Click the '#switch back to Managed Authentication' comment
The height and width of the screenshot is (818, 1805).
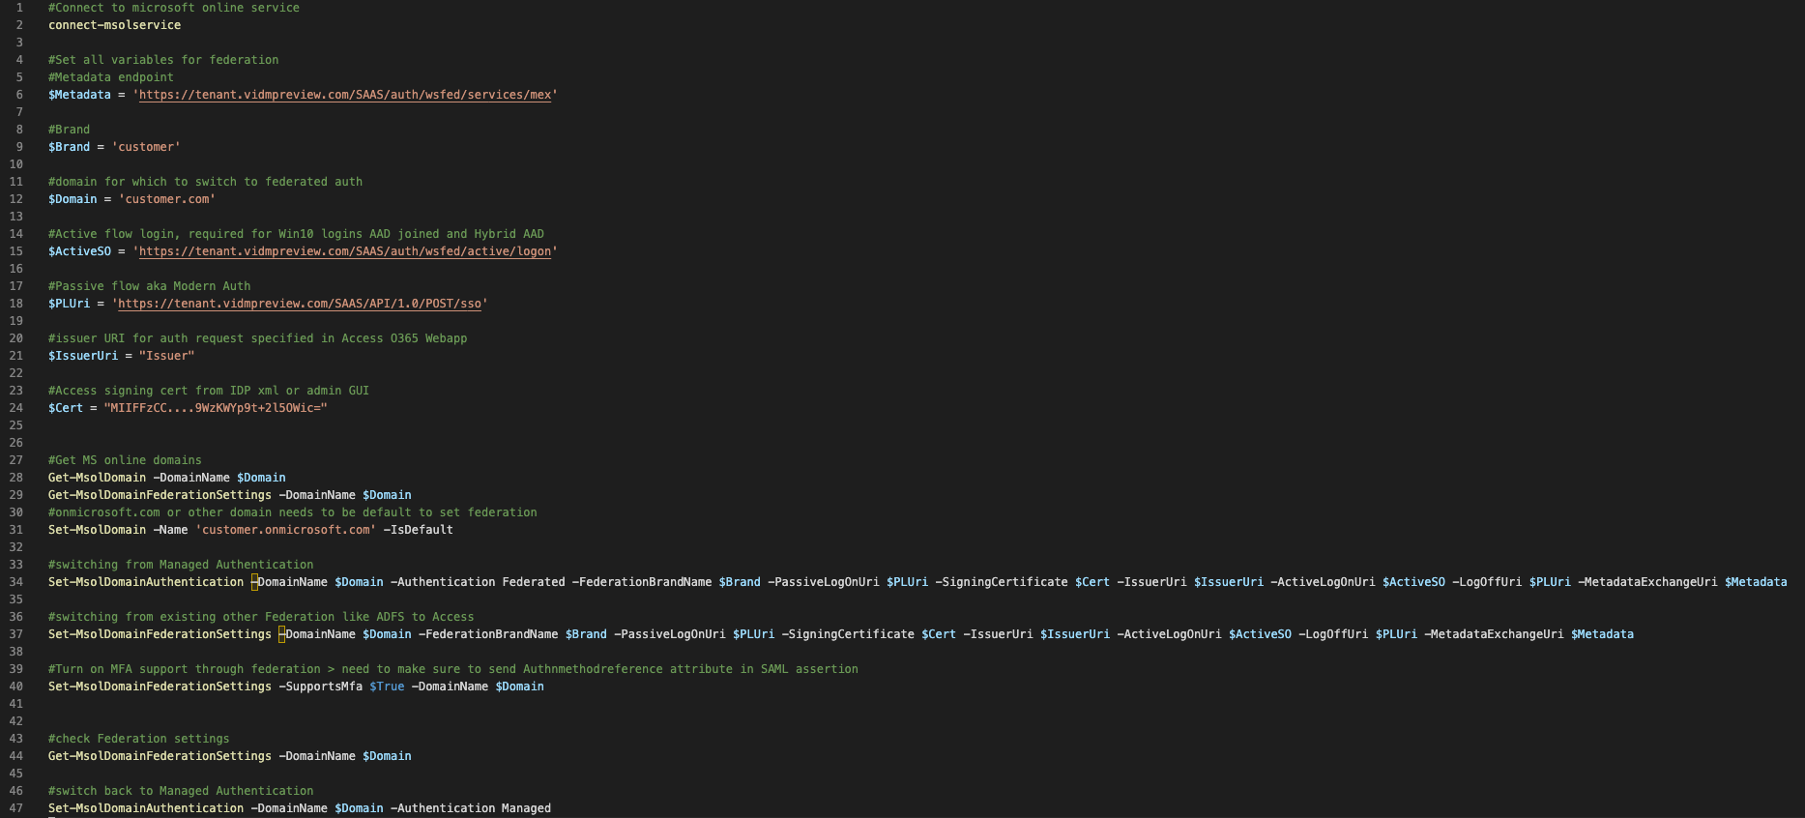pyautogui.click(x=181, y=791)
